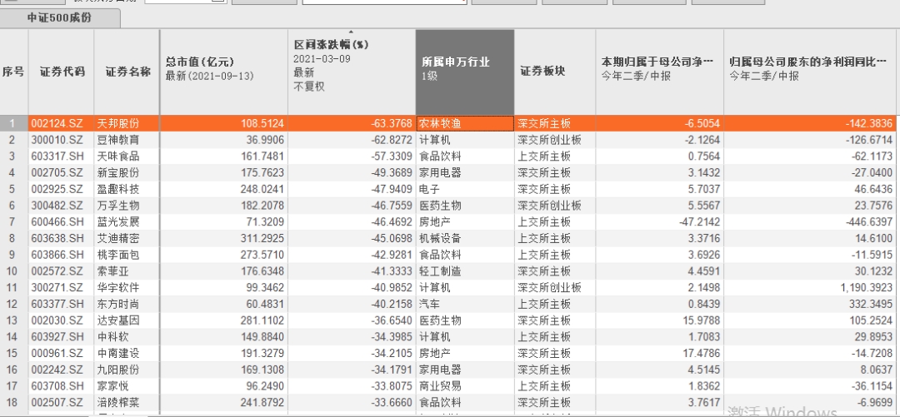Select stock code 002507.SZ
Screen dimensions: 900x417
62,402
